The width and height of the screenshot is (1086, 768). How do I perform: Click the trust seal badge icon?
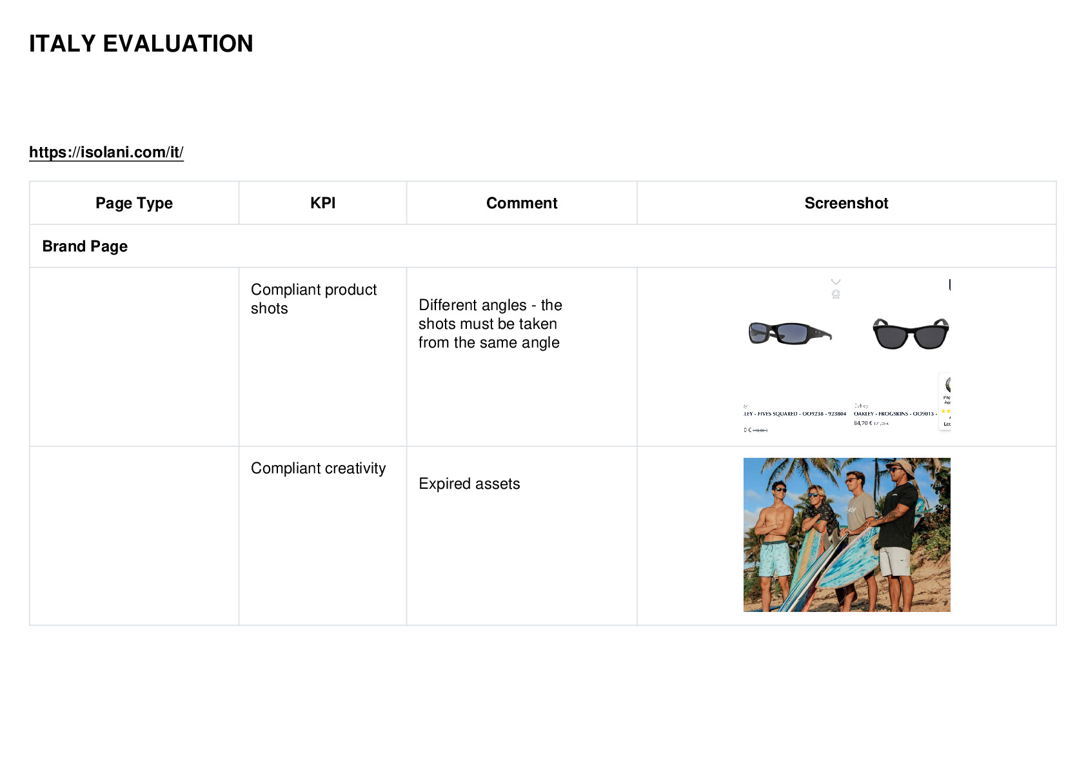(x=948, y=385)
